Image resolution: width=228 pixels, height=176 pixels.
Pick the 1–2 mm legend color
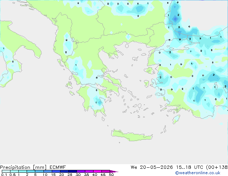23,171
